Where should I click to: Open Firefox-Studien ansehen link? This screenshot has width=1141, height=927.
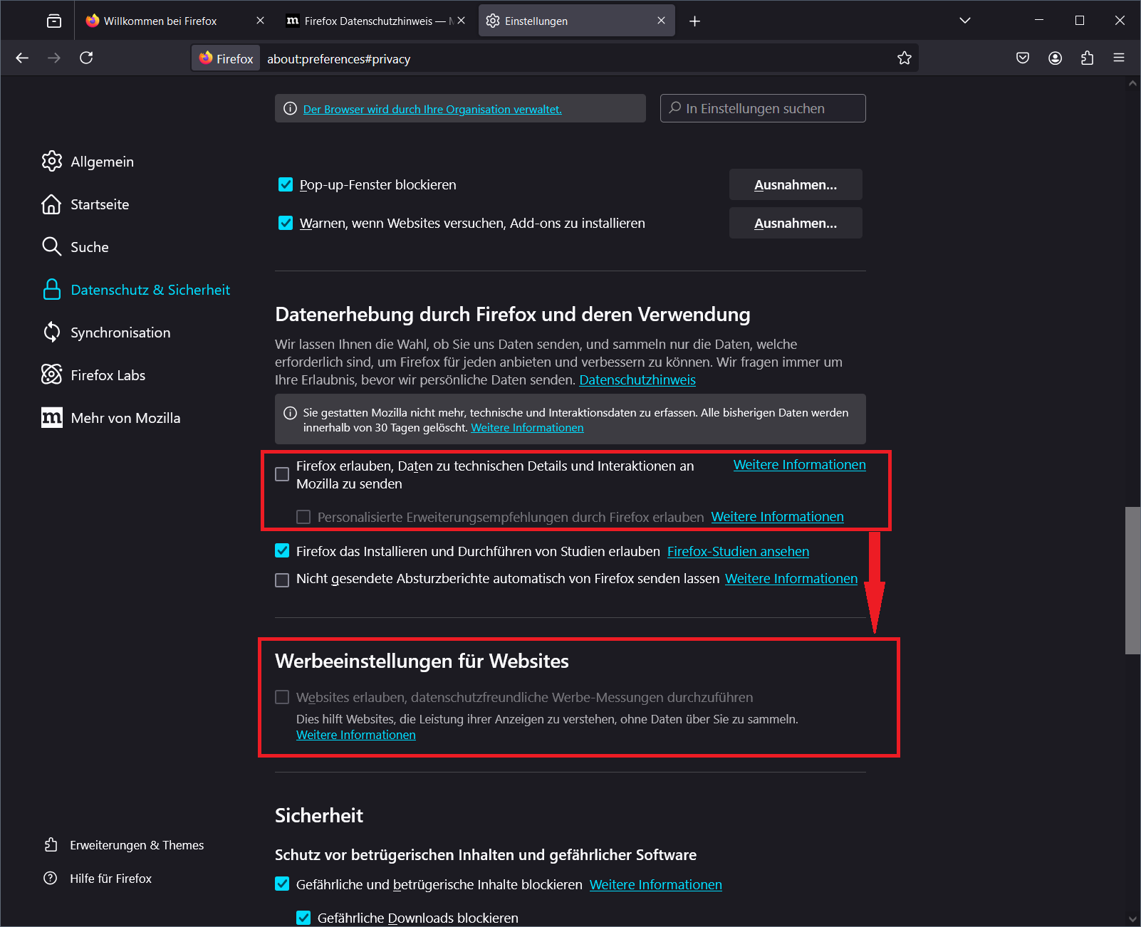coord(738,552)
